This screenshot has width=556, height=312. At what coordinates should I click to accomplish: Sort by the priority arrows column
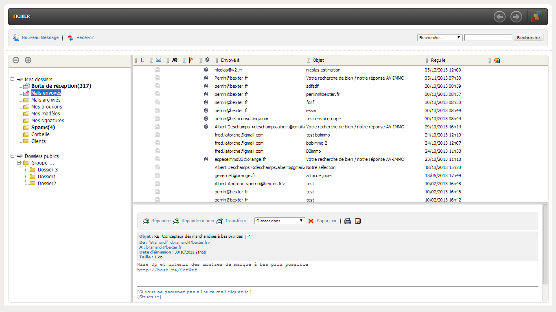point(142,60)
